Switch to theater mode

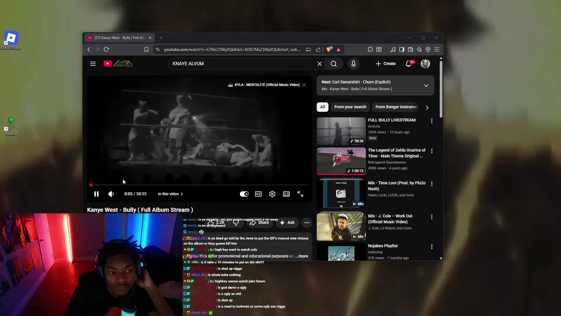click(x=286, y=194)
